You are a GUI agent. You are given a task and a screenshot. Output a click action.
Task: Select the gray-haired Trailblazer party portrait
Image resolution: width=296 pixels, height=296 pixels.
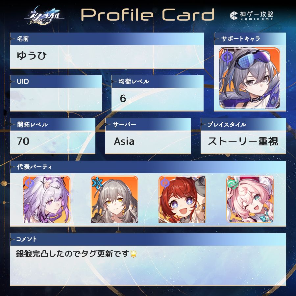pos(114,199)
